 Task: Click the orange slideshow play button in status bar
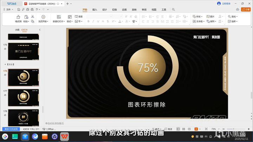[x=196, y=129]
